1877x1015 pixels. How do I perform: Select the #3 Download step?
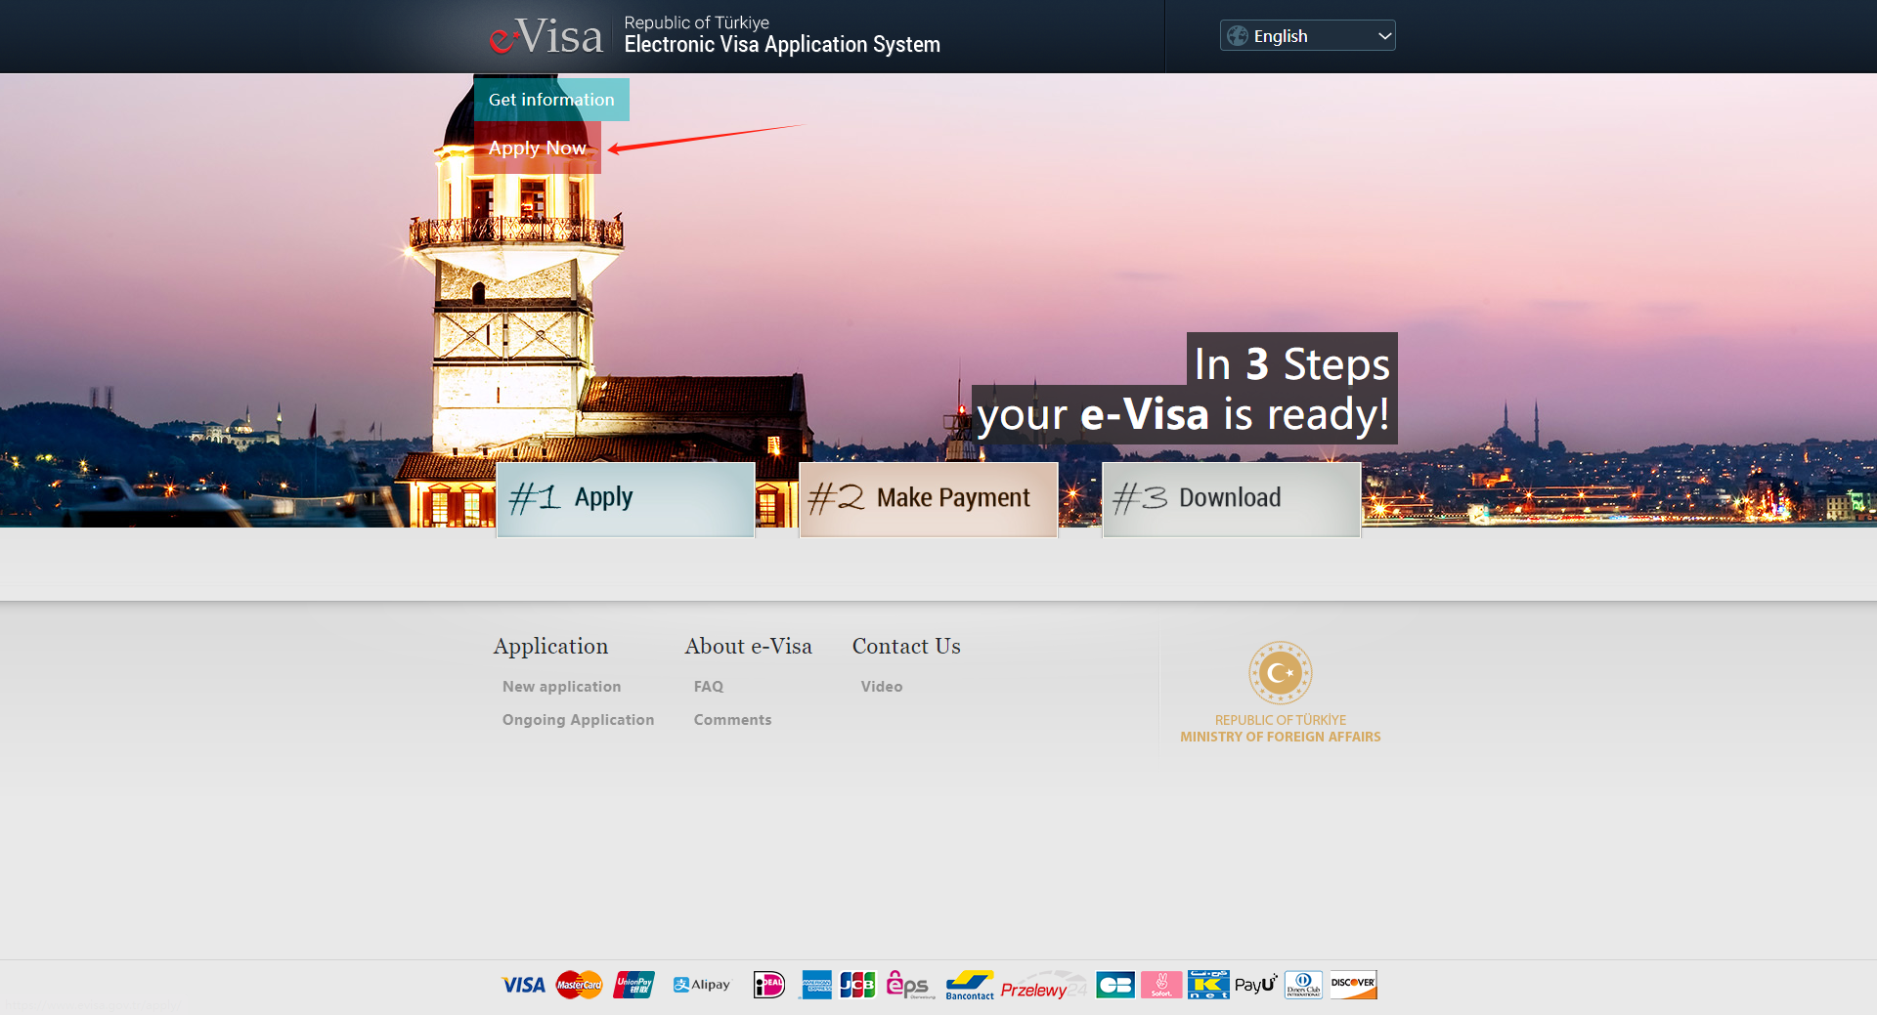click(x=1231, y=498)
